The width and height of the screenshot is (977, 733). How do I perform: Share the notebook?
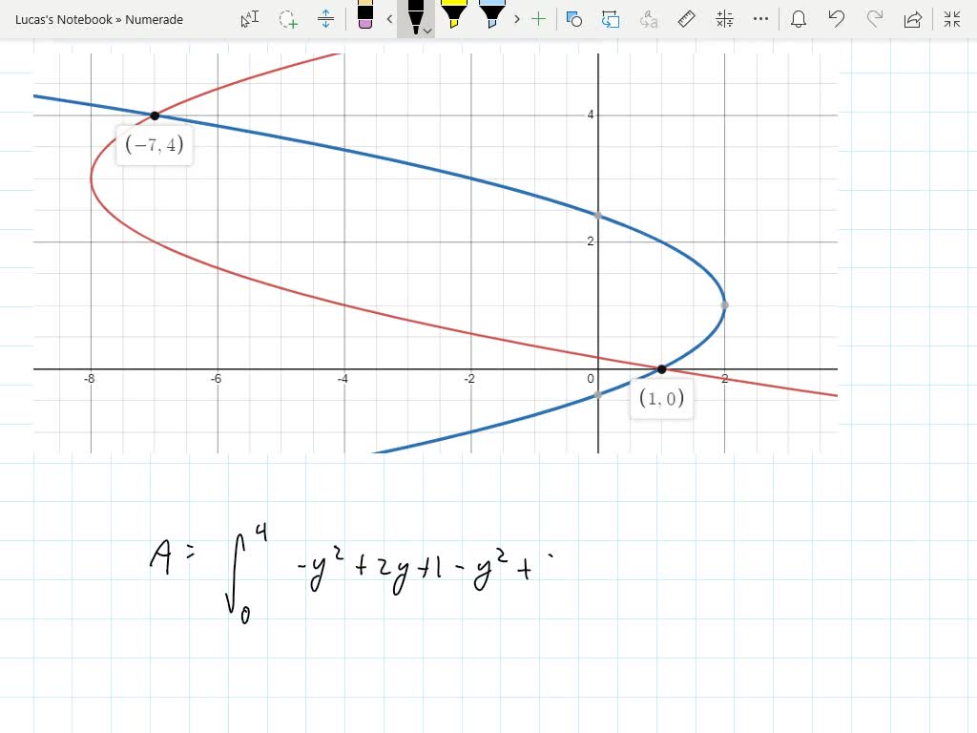pos(913,19)
